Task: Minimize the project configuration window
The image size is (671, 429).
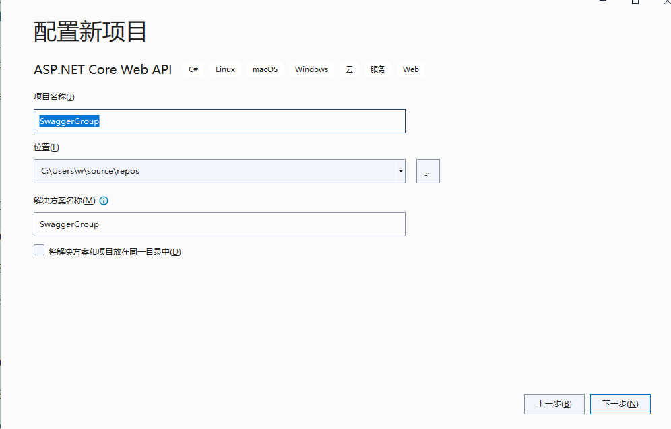Action: tap(602, 3)
